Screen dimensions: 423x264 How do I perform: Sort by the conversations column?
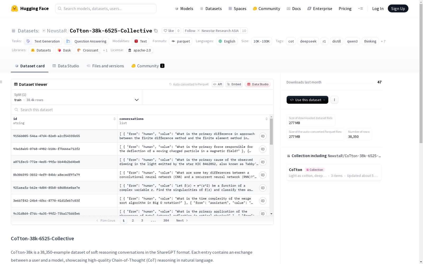[x=266, y=119]
